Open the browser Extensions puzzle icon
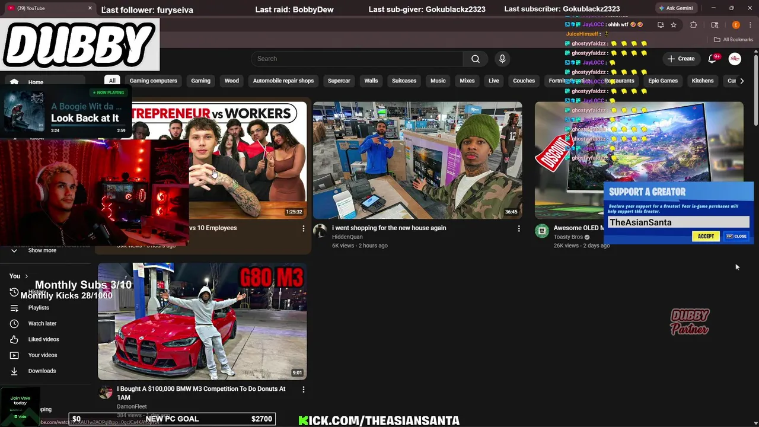Viewport: 759px width, 427px height. [x=693, y=25]
